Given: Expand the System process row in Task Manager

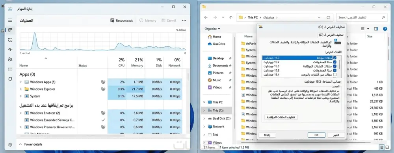Looking at the screenshot, I should [x=21, y=96].
